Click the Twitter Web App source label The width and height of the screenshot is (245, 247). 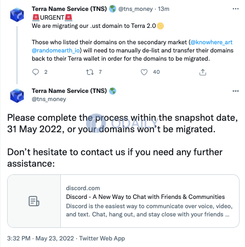[102, 238]
